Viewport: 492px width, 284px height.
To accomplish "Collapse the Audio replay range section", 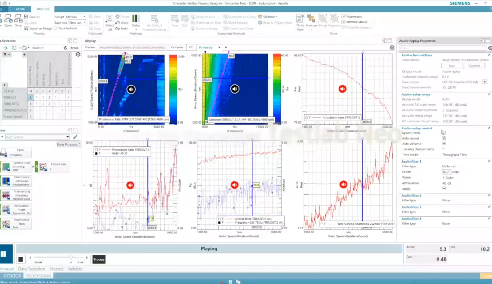I will coord(489,94).
